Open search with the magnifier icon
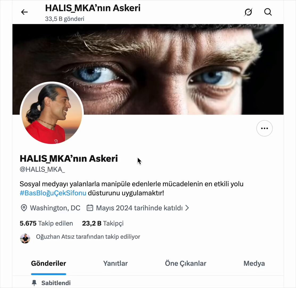 268,12
